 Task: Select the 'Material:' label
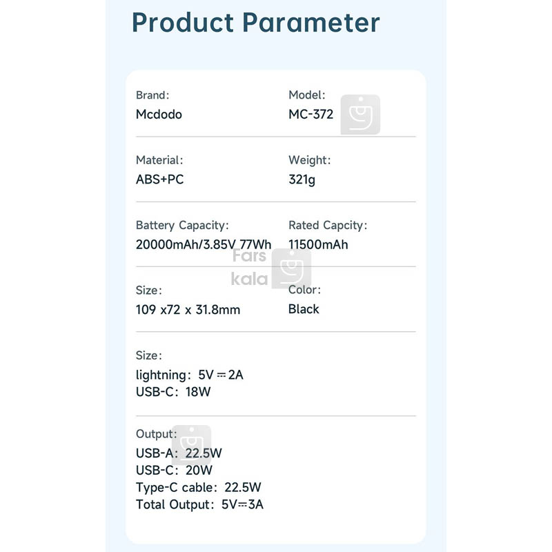click(x=159, y=160)
